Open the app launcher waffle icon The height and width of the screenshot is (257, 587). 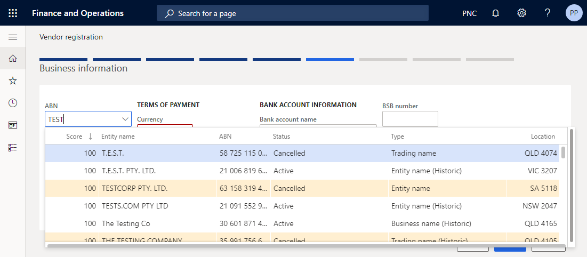coord(13,13)
